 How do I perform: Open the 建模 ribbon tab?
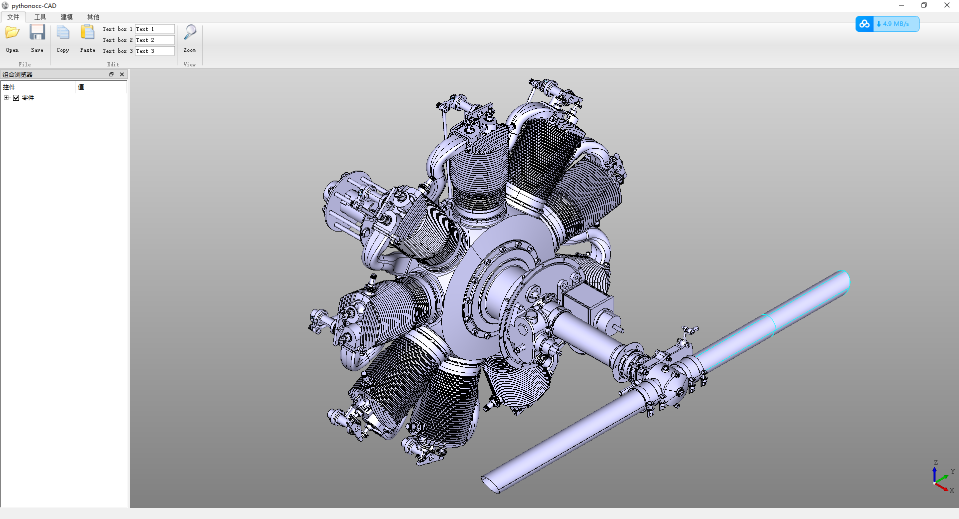coord(66,16)
